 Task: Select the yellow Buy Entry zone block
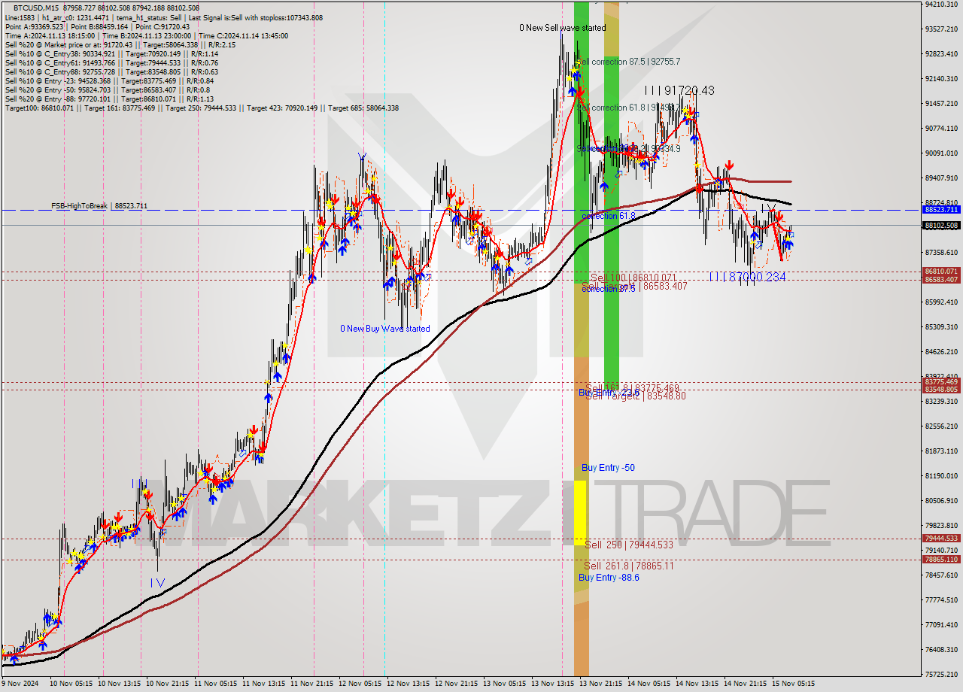(580, 512)
